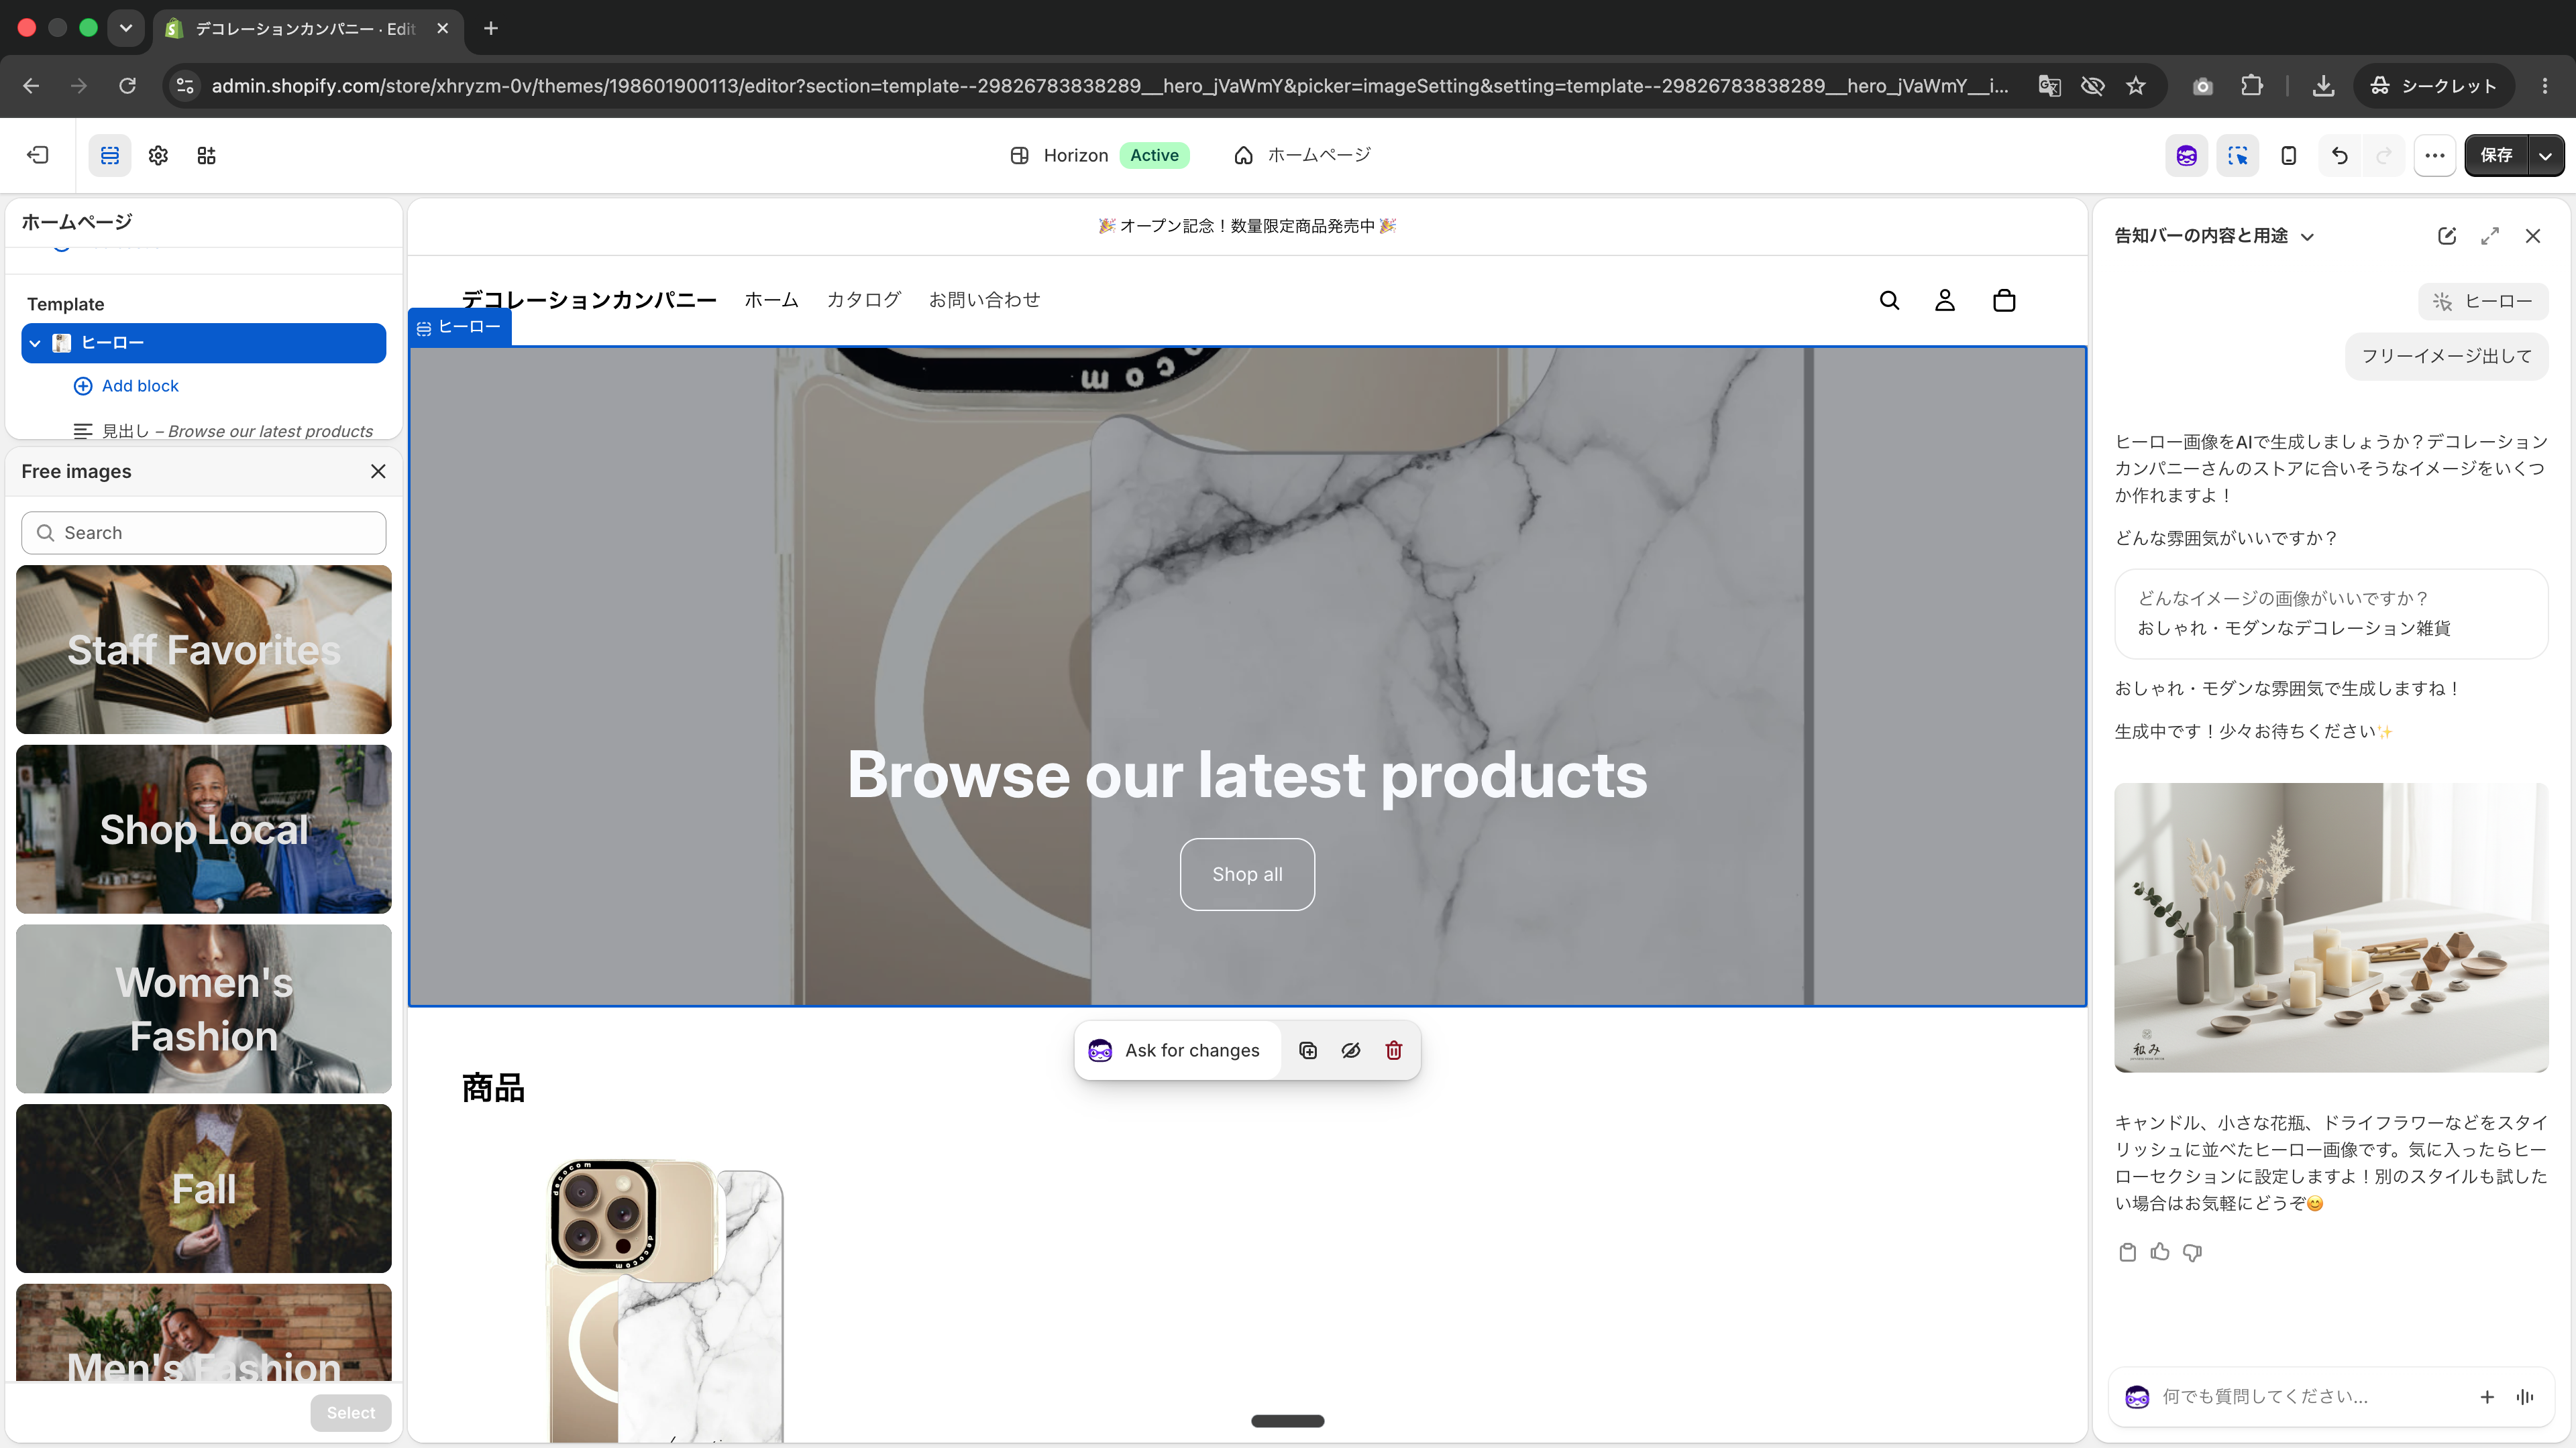This screenshot has width=2576, height=1448.
Task: Open the お問い合わせ navigation link
Action: [984, 300]
